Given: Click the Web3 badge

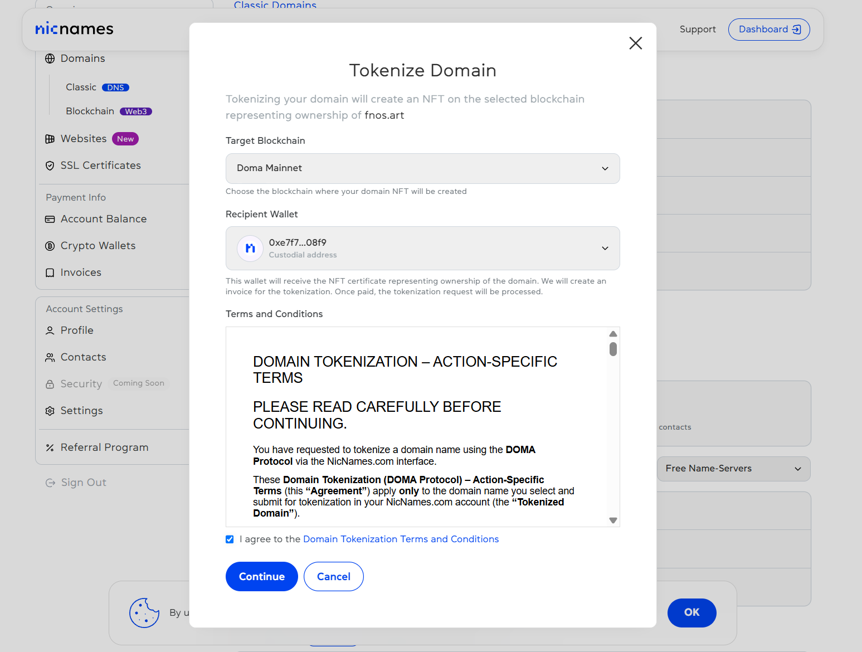Looking at the screenshot, I should click(136, 111).
